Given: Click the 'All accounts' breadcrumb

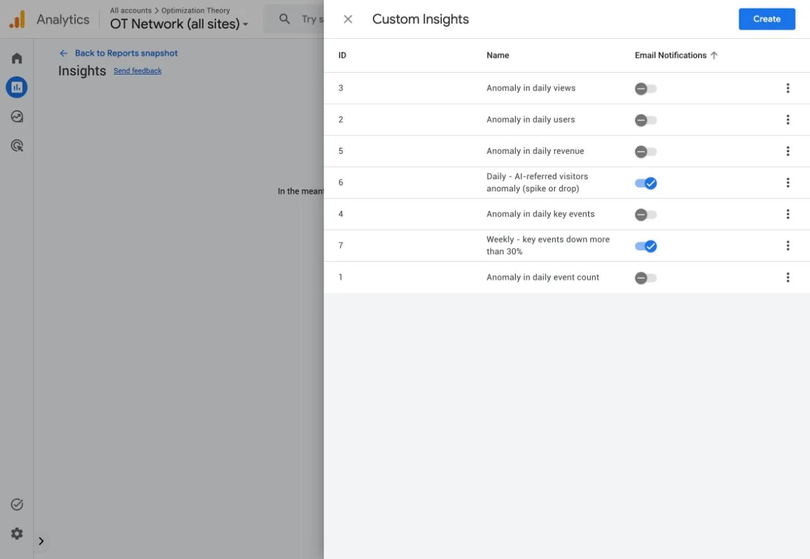Looking at the screenshot, I should 130,10.
